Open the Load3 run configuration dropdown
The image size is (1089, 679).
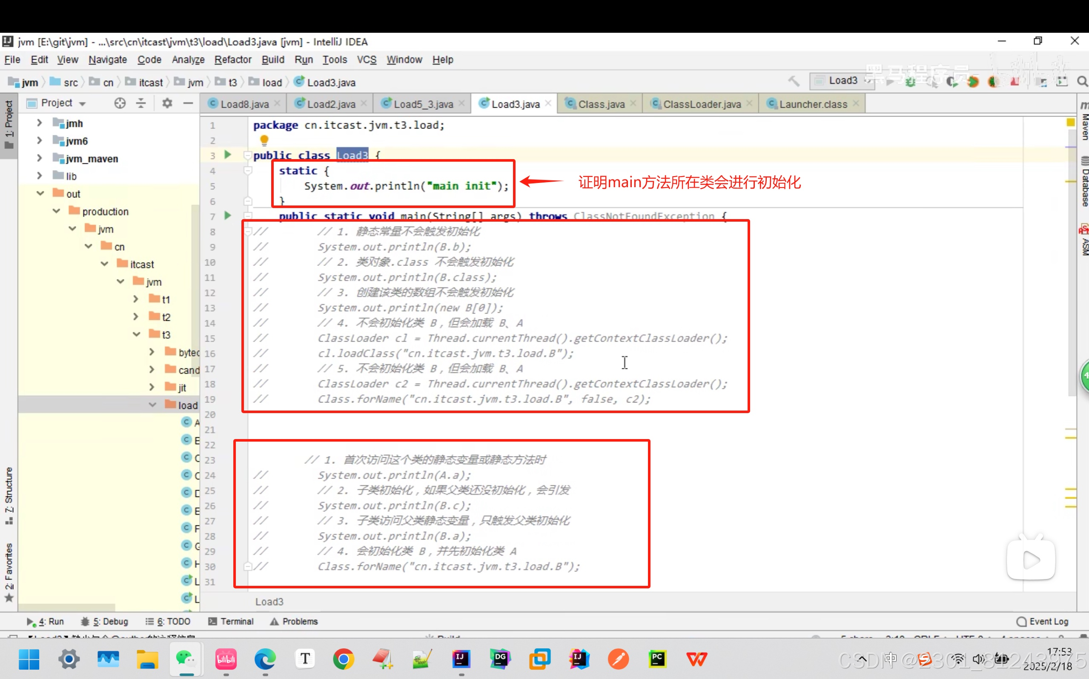pos(843,81)
